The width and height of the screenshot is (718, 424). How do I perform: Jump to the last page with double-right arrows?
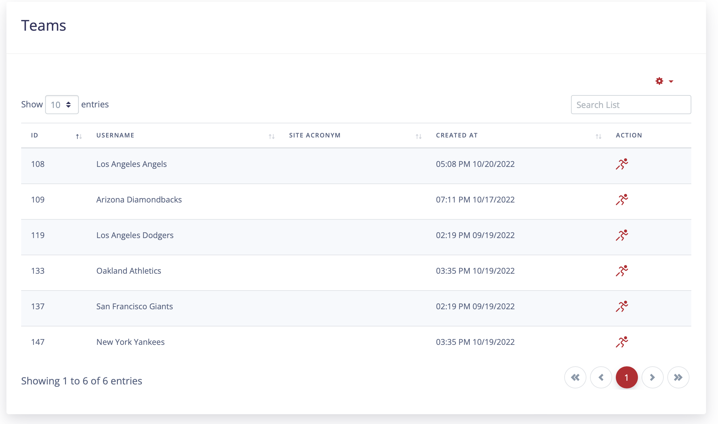(678, 377)
